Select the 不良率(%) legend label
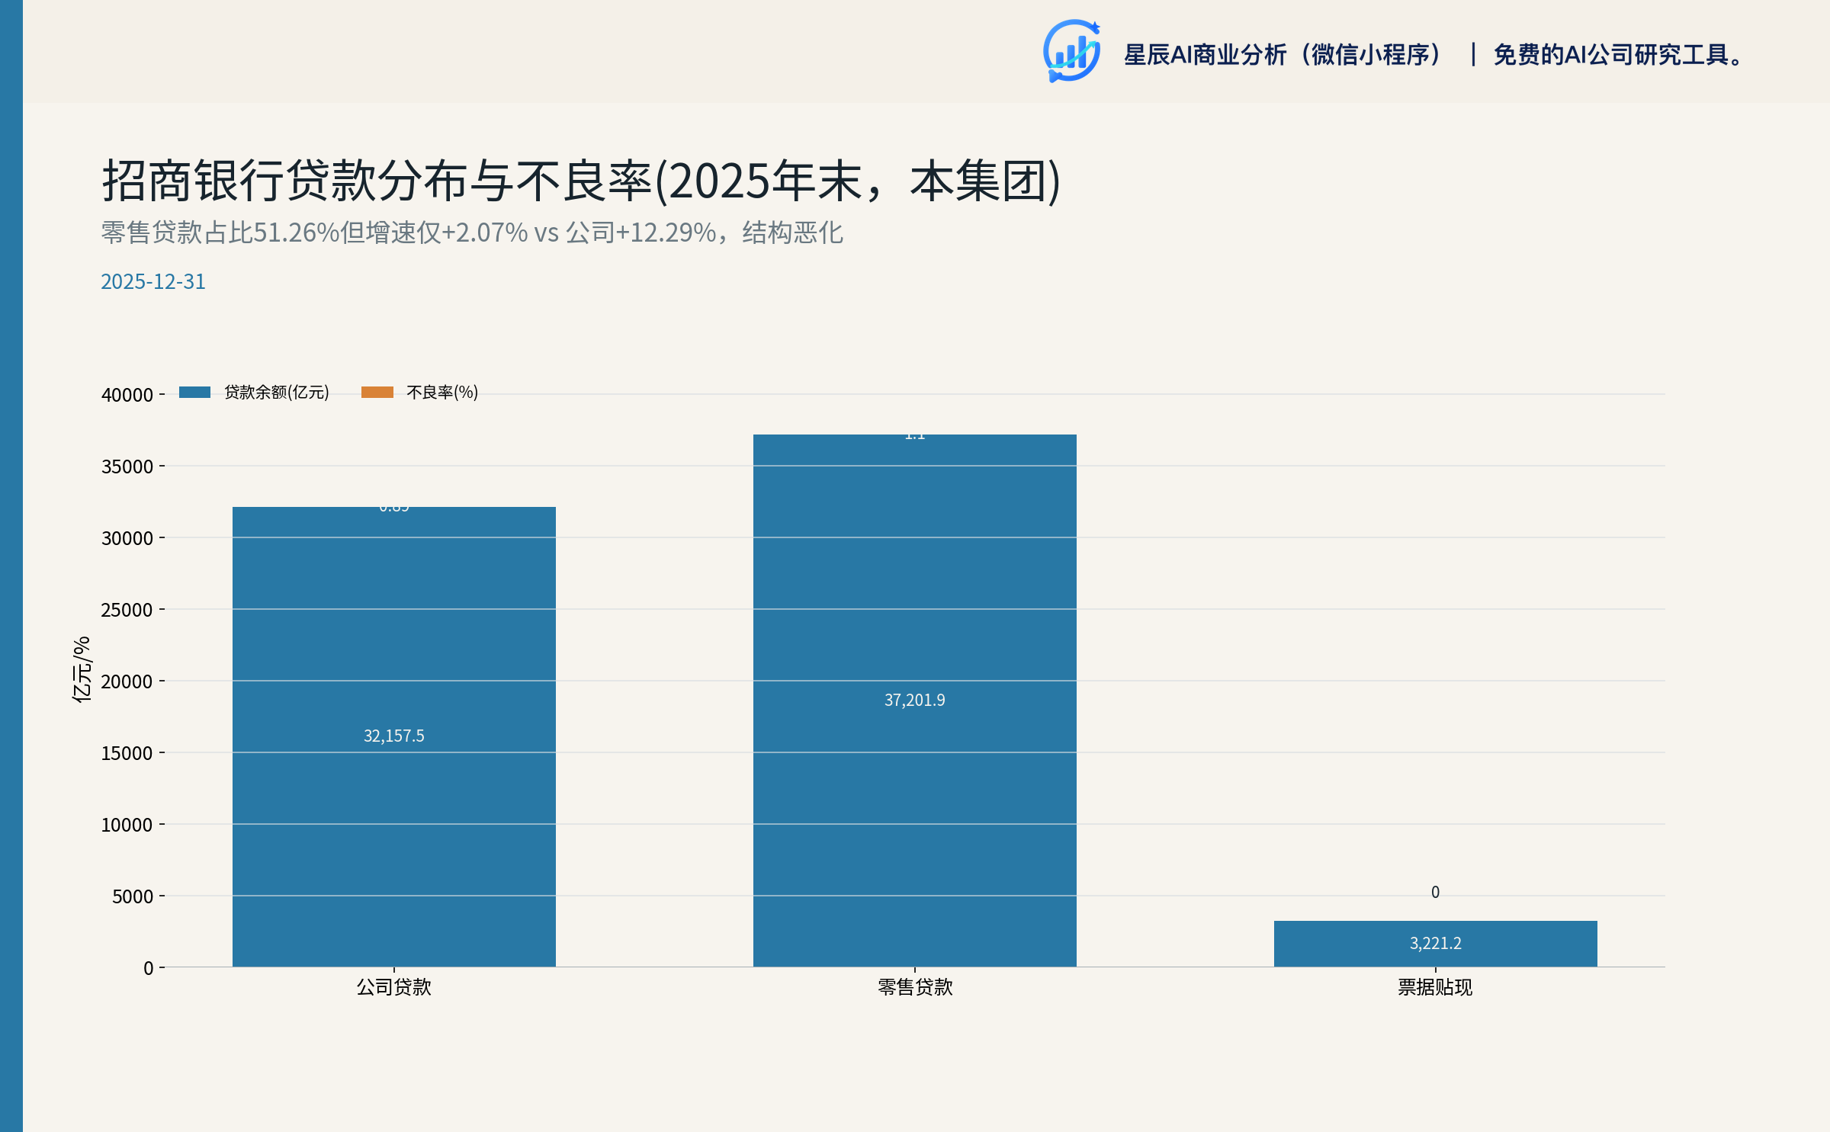1830x1132 pixels. pyautogui.click(x=442, y=392)
